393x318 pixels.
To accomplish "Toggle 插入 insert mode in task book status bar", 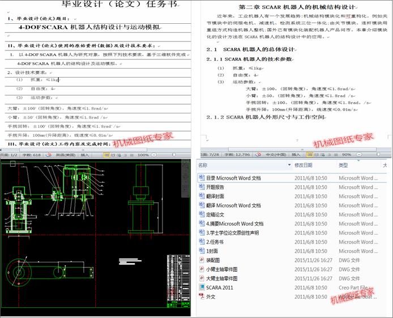I will coord(85,155).
